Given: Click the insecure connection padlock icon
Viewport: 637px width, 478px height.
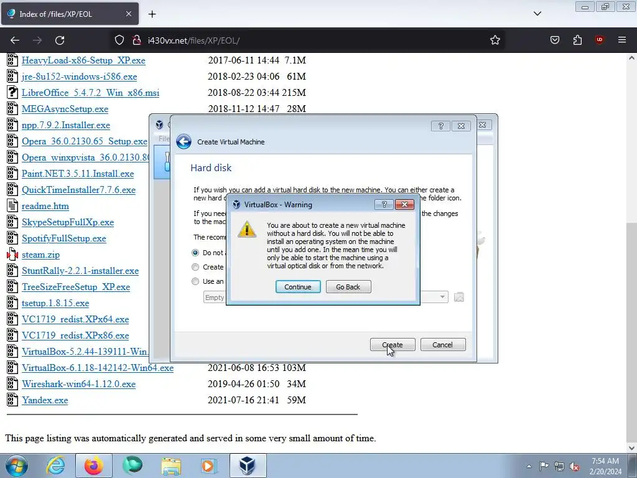Looking at the screenshot, I should pos(136,40).
